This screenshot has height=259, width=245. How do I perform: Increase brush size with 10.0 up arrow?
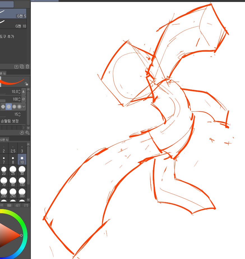tap(19, 91)
